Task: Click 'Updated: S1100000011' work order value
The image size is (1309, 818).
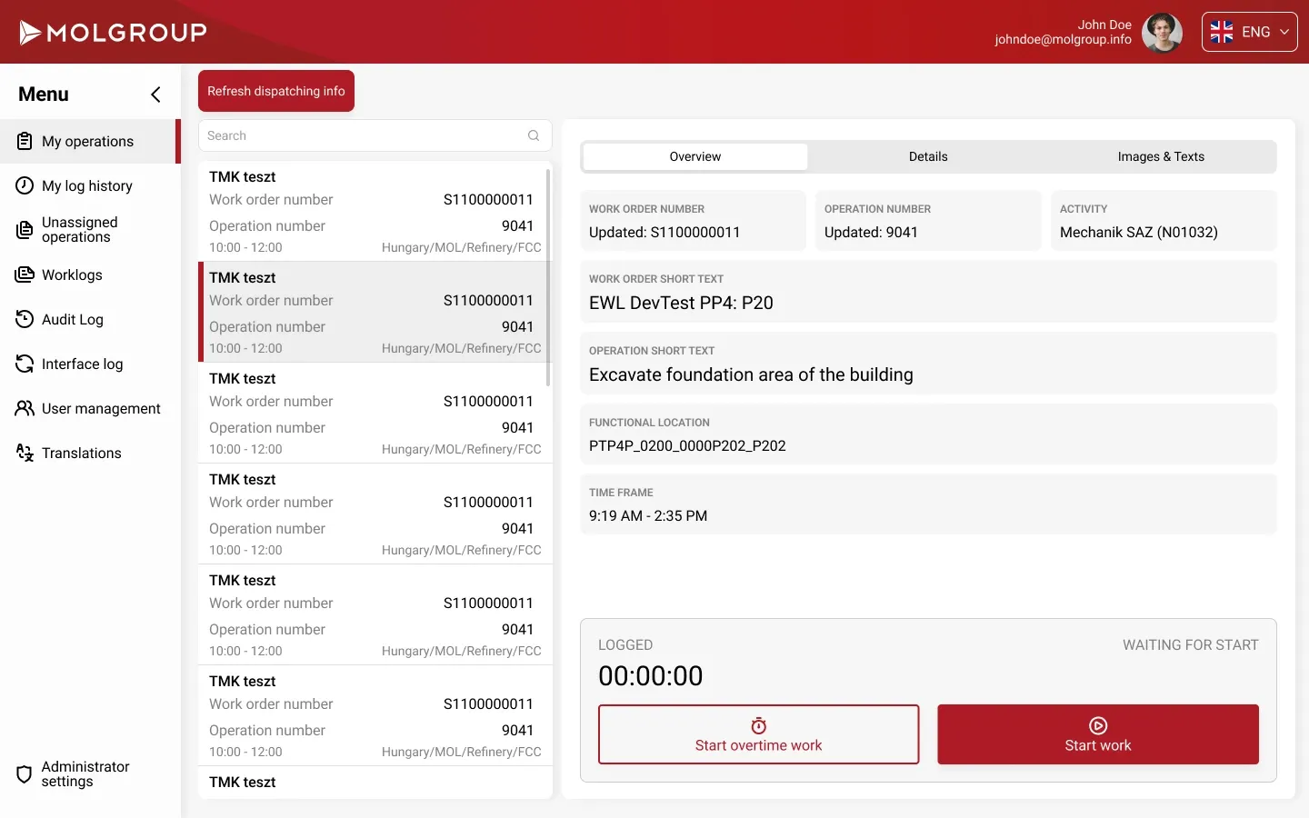Action: point(664,233)
